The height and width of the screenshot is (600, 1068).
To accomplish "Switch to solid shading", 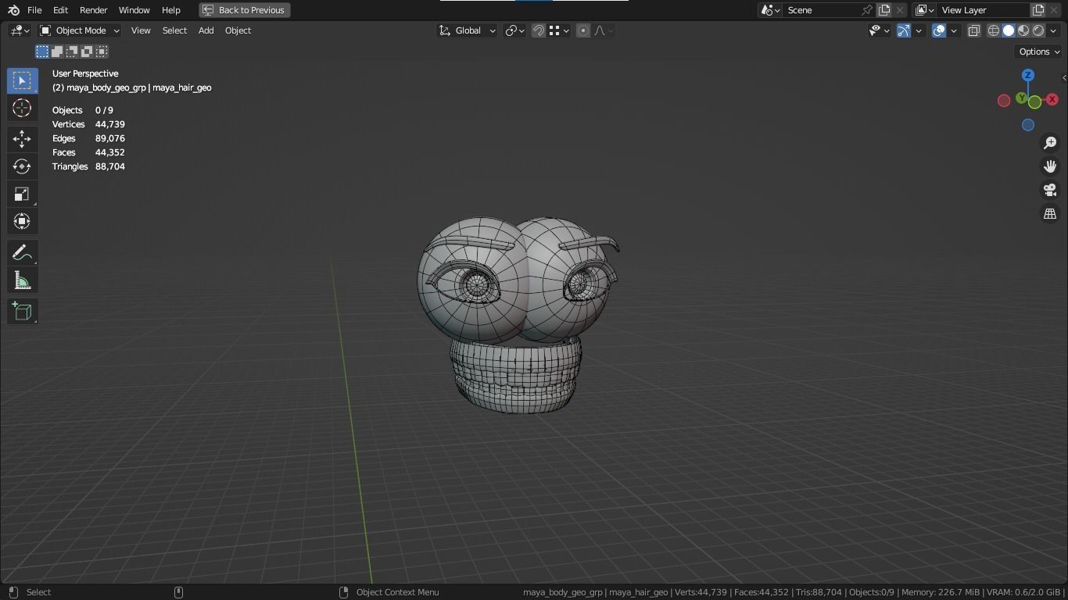I will pos(1009,30).
